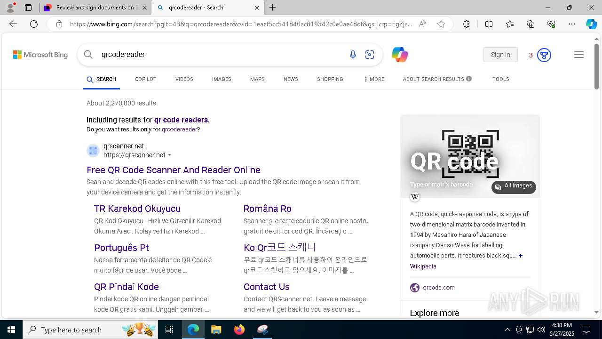
Task: Add page to favorites star icon
Action: pos(441,24)
